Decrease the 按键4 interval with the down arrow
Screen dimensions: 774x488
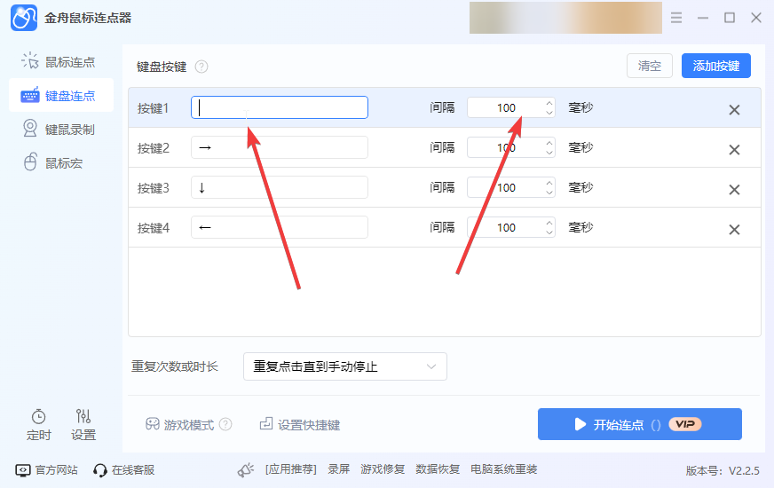[x=549, y=232]
